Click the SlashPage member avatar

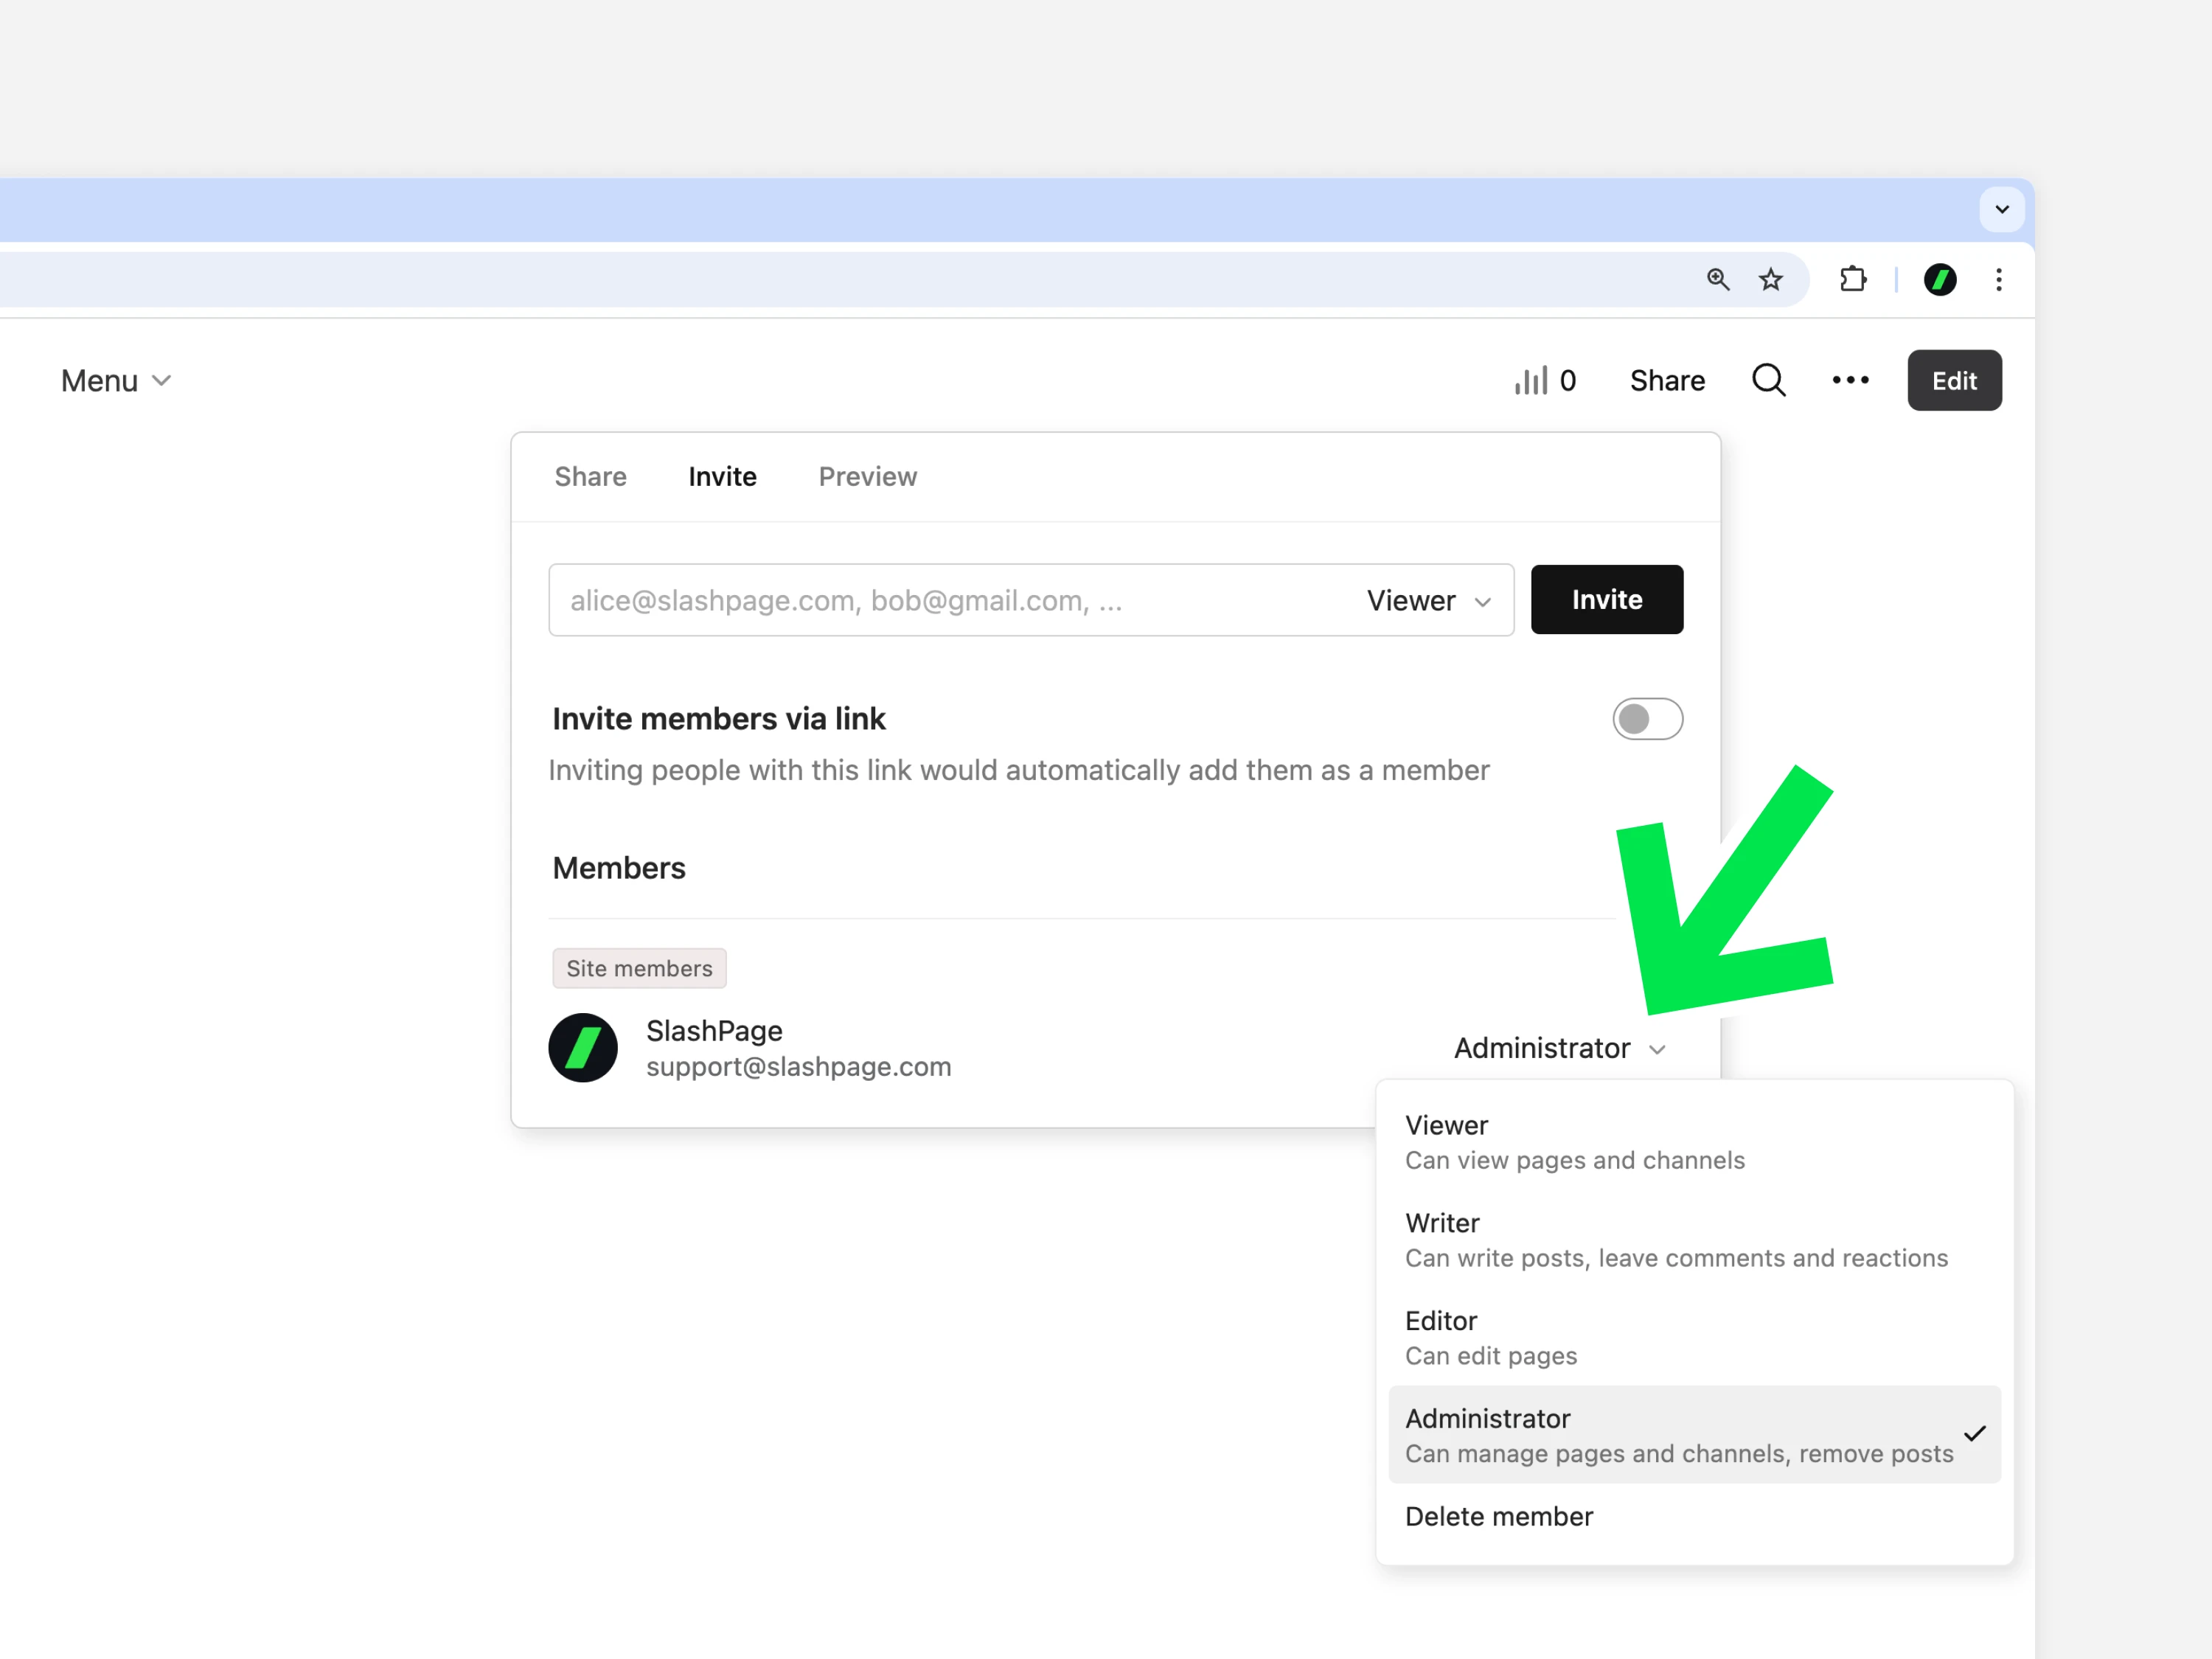click(x=583, y=1047)
